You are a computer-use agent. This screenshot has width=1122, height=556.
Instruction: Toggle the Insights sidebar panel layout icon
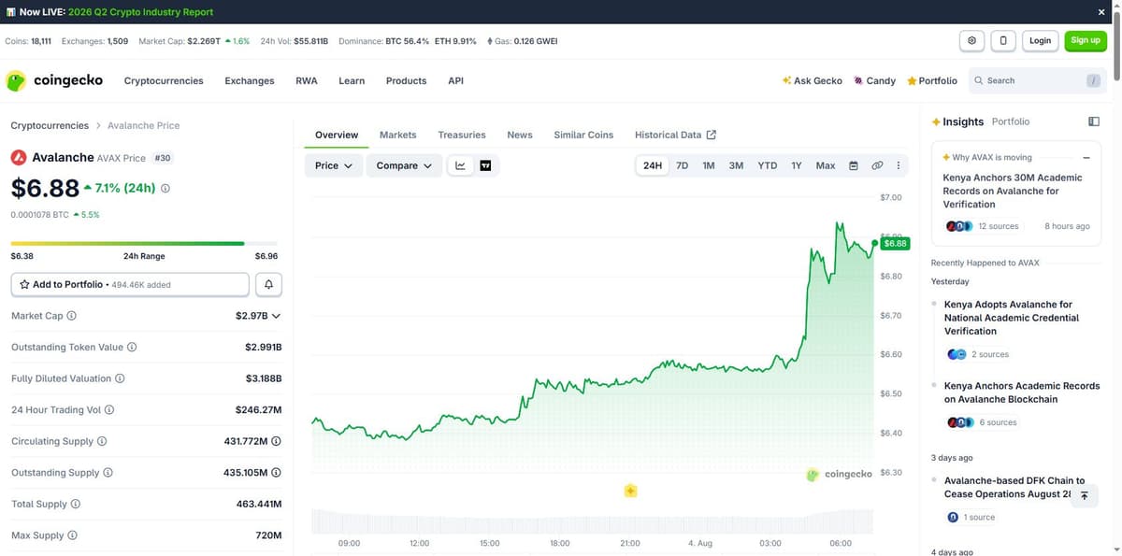point(1094,121)
